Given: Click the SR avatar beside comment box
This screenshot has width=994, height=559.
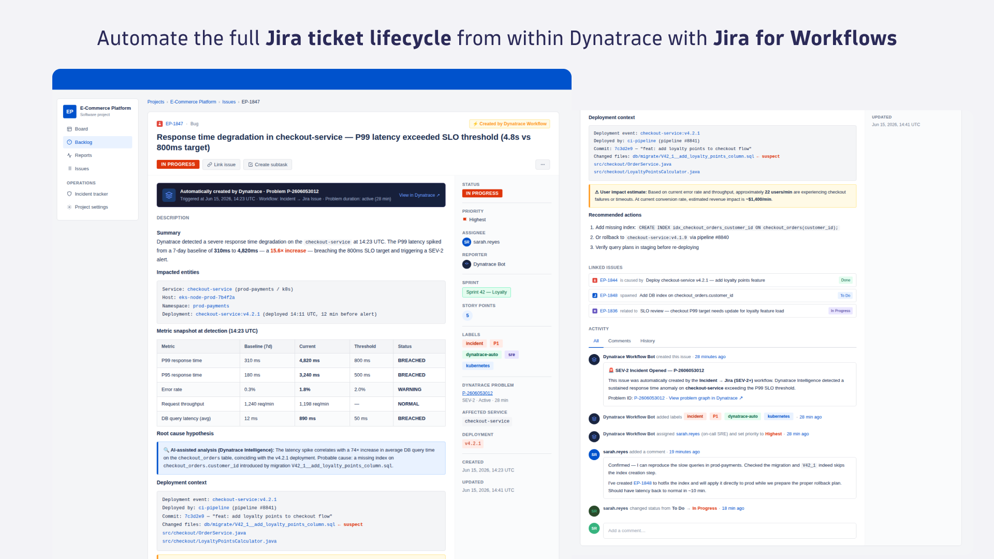Looking at the screenshot, I should click(x=594, y=528).
